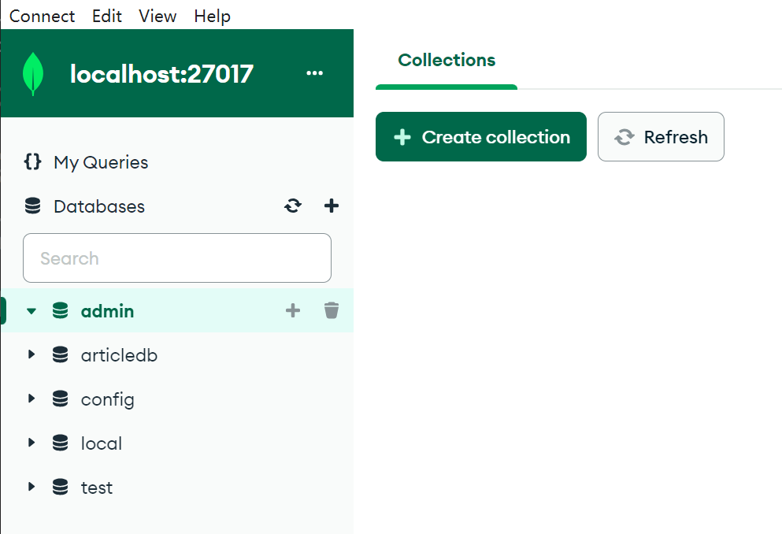Refresh databases list via sidebar icon
Viewport: 782px width, 534px height.
pos(293,206)
